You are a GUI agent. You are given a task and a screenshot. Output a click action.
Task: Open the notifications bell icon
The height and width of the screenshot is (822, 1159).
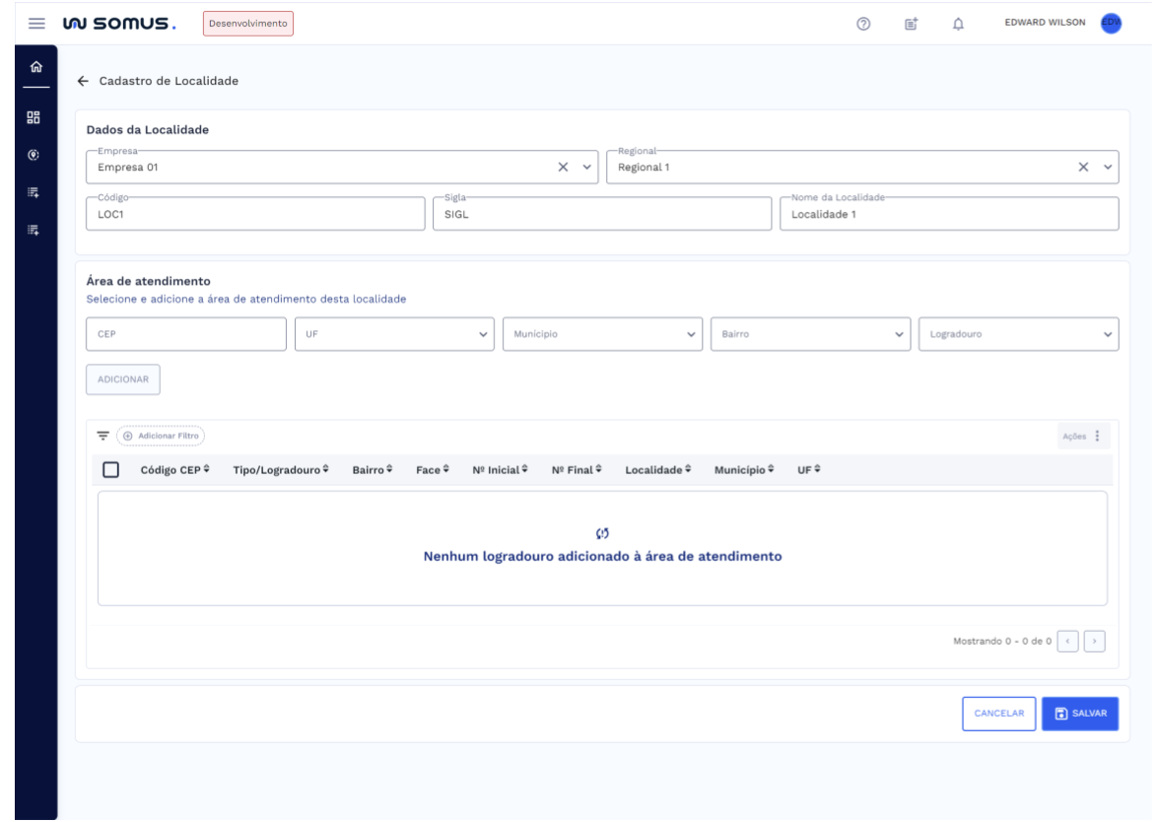click(956, 23)
